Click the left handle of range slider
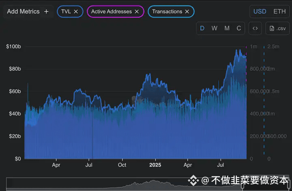Screen dimensions: 292x191 [243, 185]
